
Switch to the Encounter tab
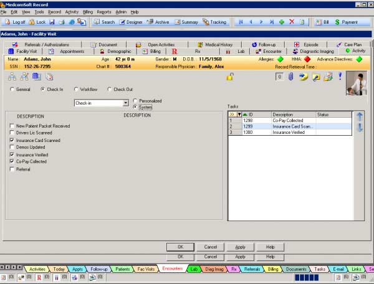269,51
